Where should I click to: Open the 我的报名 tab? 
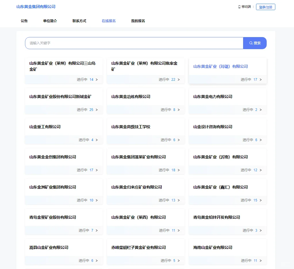(x=138, y=21)
